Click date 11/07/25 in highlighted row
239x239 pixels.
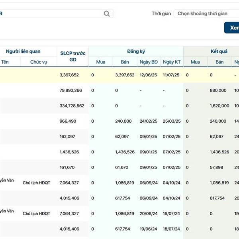(171, 75)
